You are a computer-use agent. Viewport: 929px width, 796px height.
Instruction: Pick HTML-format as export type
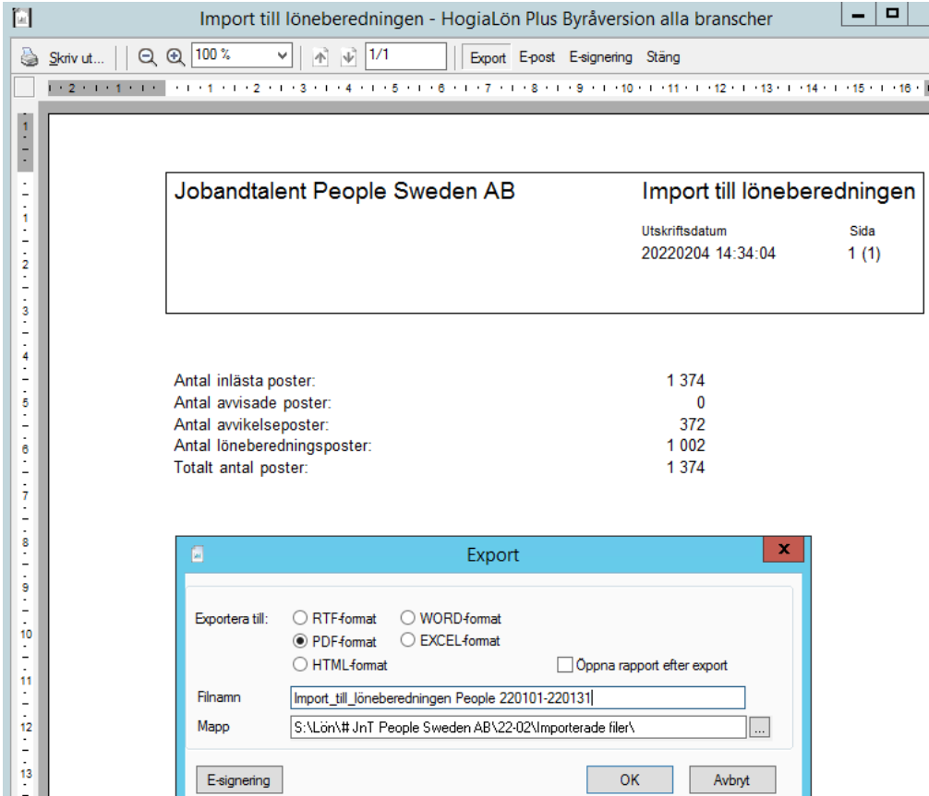click(x=300, y=664)
